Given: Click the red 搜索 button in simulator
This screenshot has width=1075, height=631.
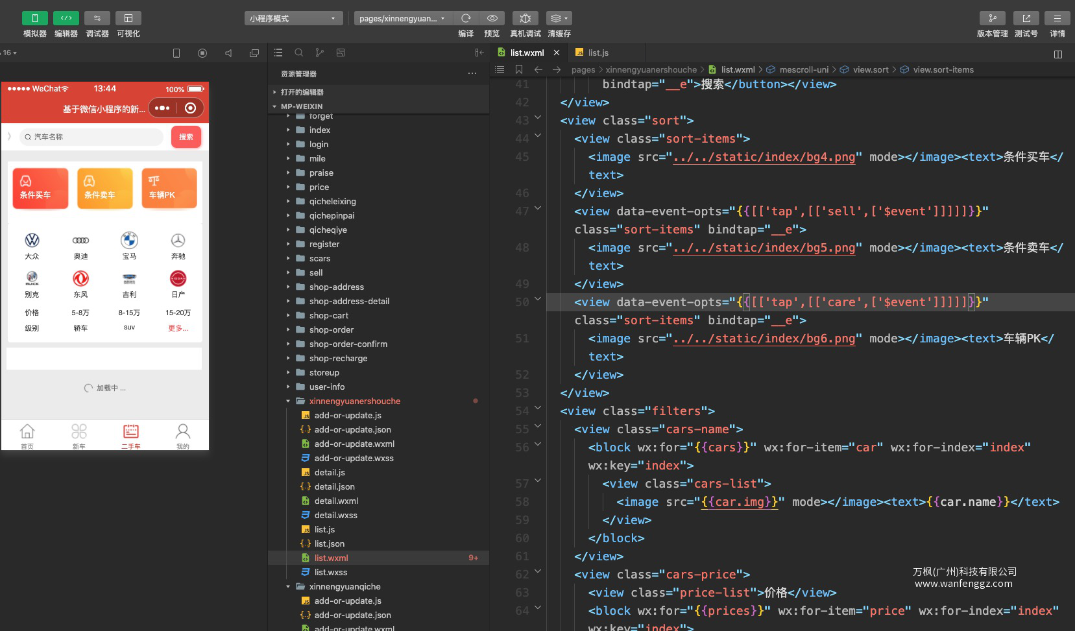Looking at the screenshot, I should [x=186, y=137].
